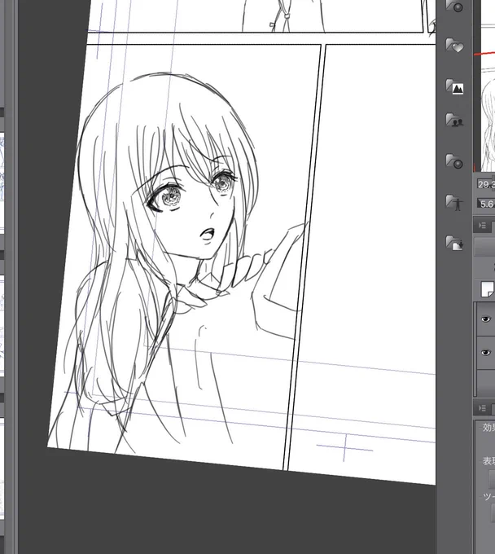Click the new layer page icon

coord(488,289)
